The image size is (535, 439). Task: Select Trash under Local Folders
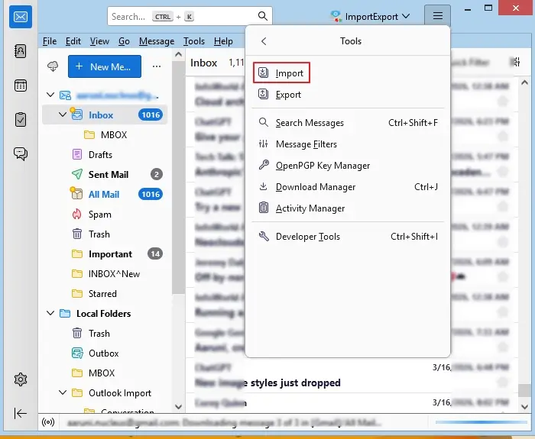105,333
